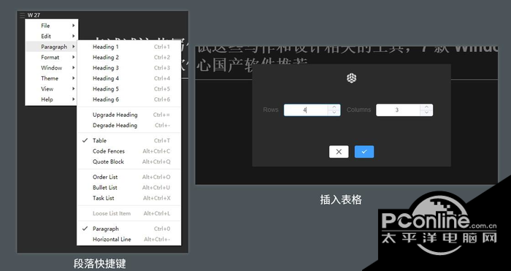Image resolution: width=511 pixels, height=271 pixels.
Task: Select Order List option
Action: coord(128,177)
